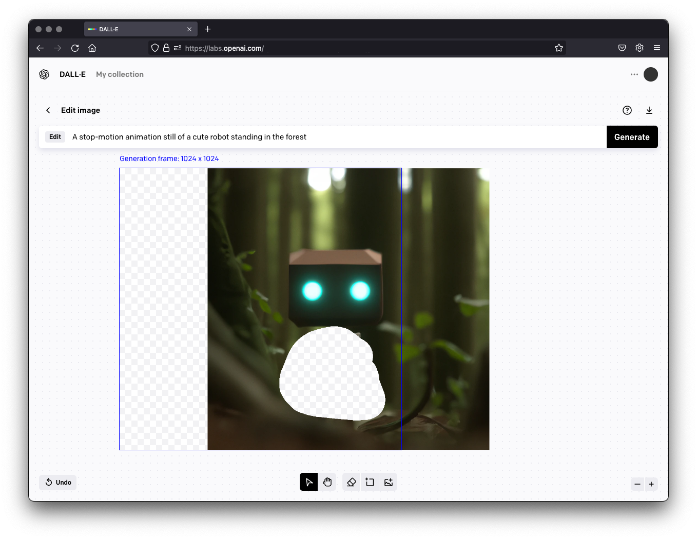Image resolution: width=697 pixels, height=539 pixels.
Task: Zoom in with the plus button
Action: coord(651,484)
